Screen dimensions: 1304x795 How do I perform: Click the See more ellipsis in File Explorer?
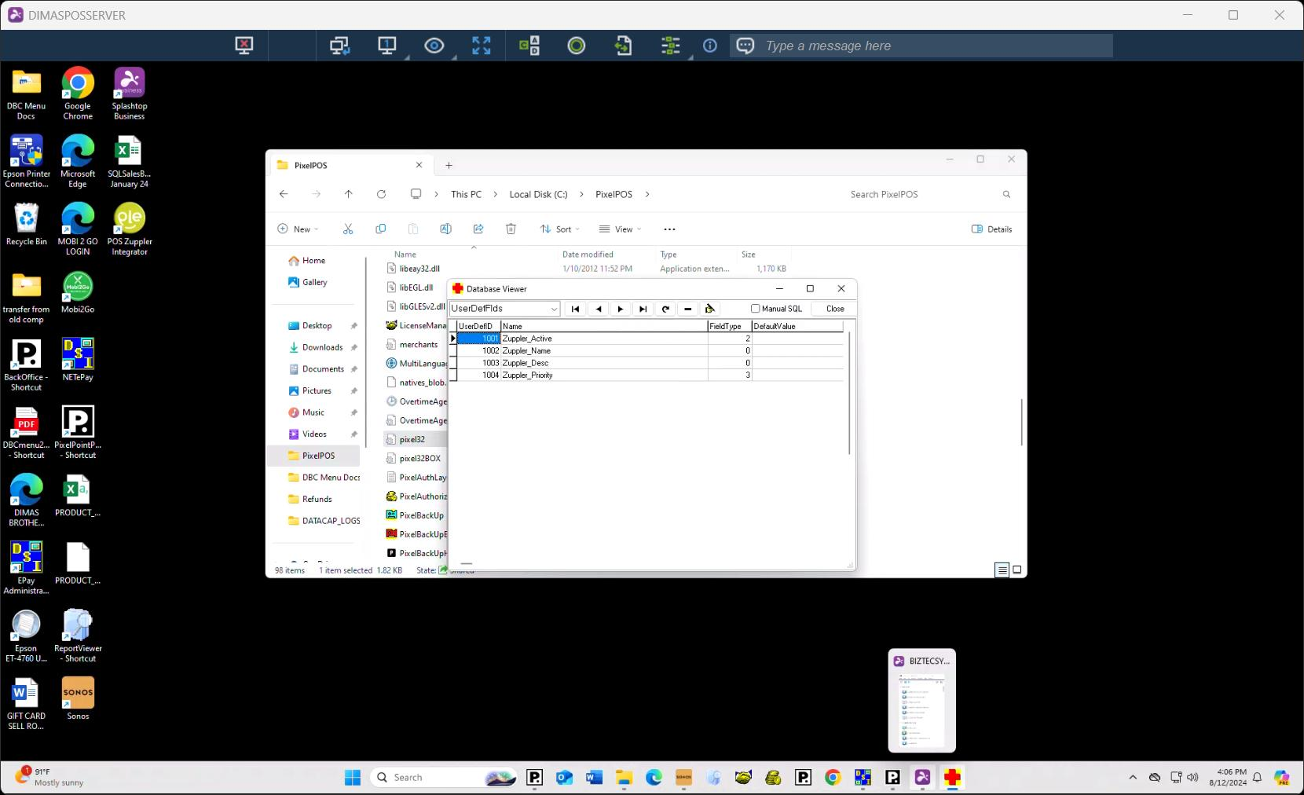[x=669, y=229]
